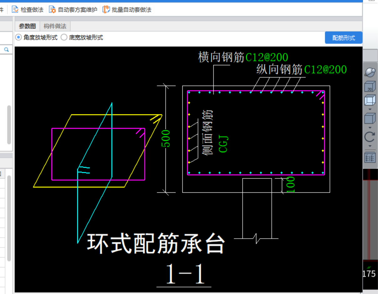The height and width of the screenshot is (294, 378).
Task: Open the dropdown below the solid cube
Action: tap(370, 127)
